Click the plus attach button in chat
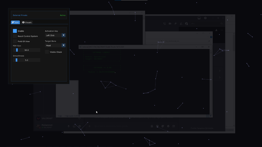The height and width of the screenshot is (147, 262). click(89, 126)
